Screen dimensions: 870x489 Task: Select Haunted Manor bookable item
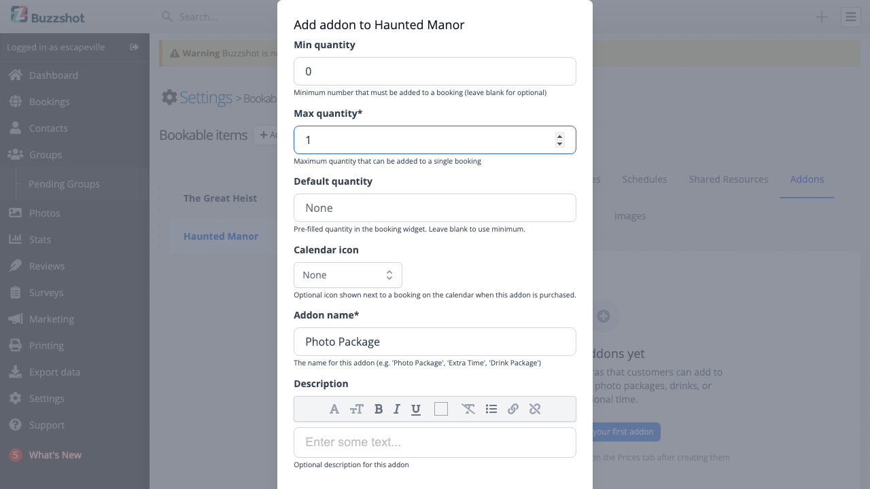click(221, 236)
